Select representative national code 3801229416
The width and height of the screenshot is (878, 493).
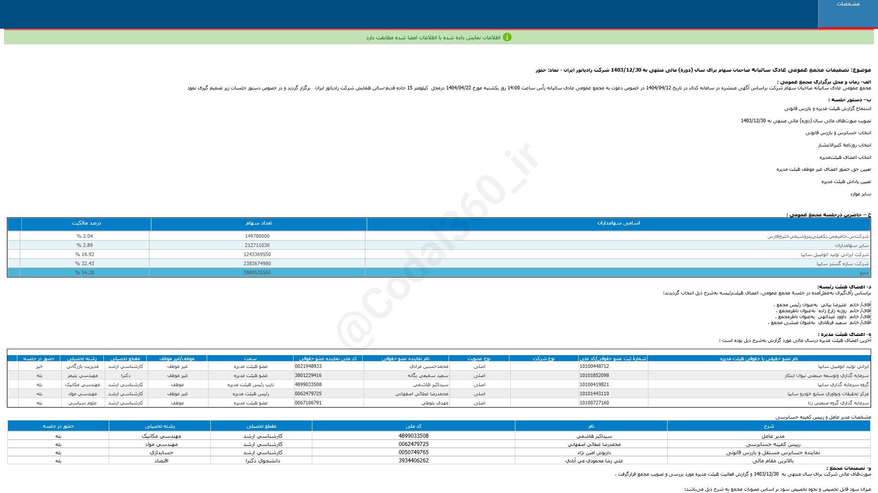308,376
